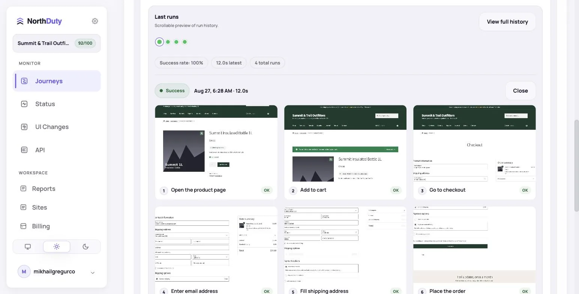This screenshot has width=579, height=294.
Task: Click the '12.0s latest' chip
Action: tap(229, 63)
